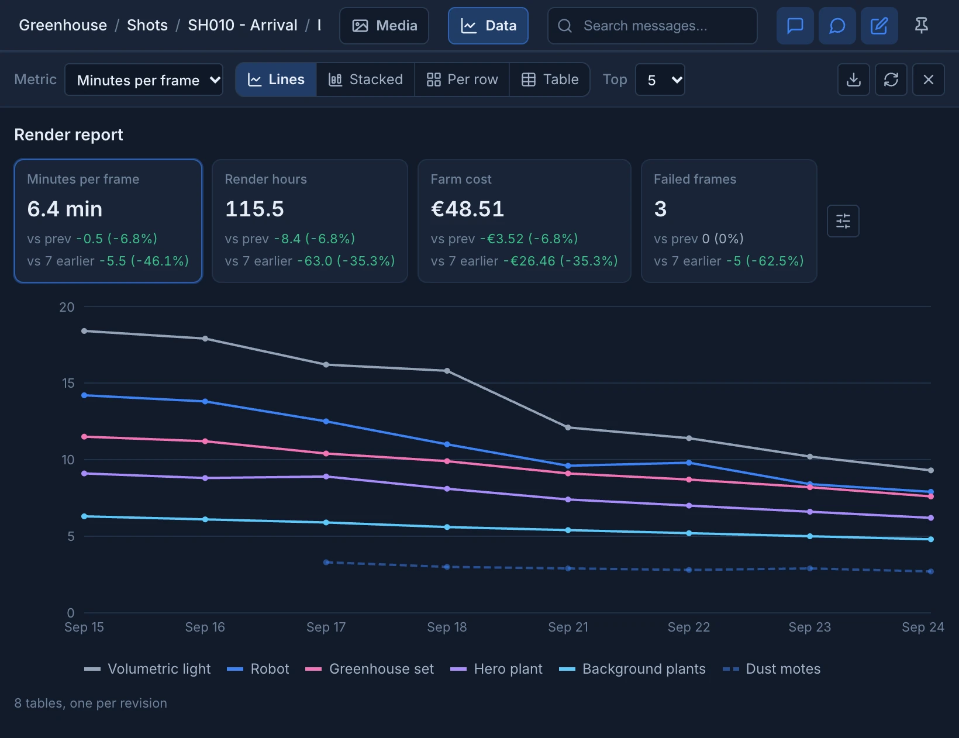Open the Metric dropdown Minutes per frame
Viewport: 959px width, 738px height.
click(144, 80)
